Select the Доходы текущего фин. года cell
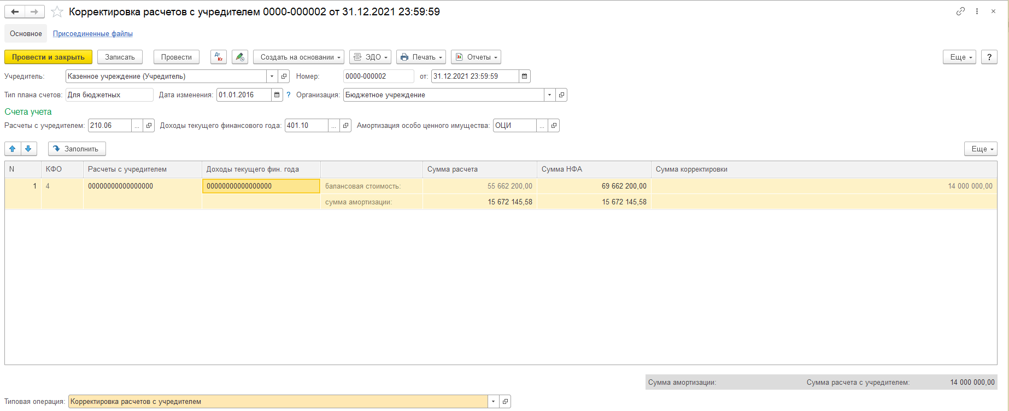The height and width of the screenshot is (411, 1009). tap(261, 186)
